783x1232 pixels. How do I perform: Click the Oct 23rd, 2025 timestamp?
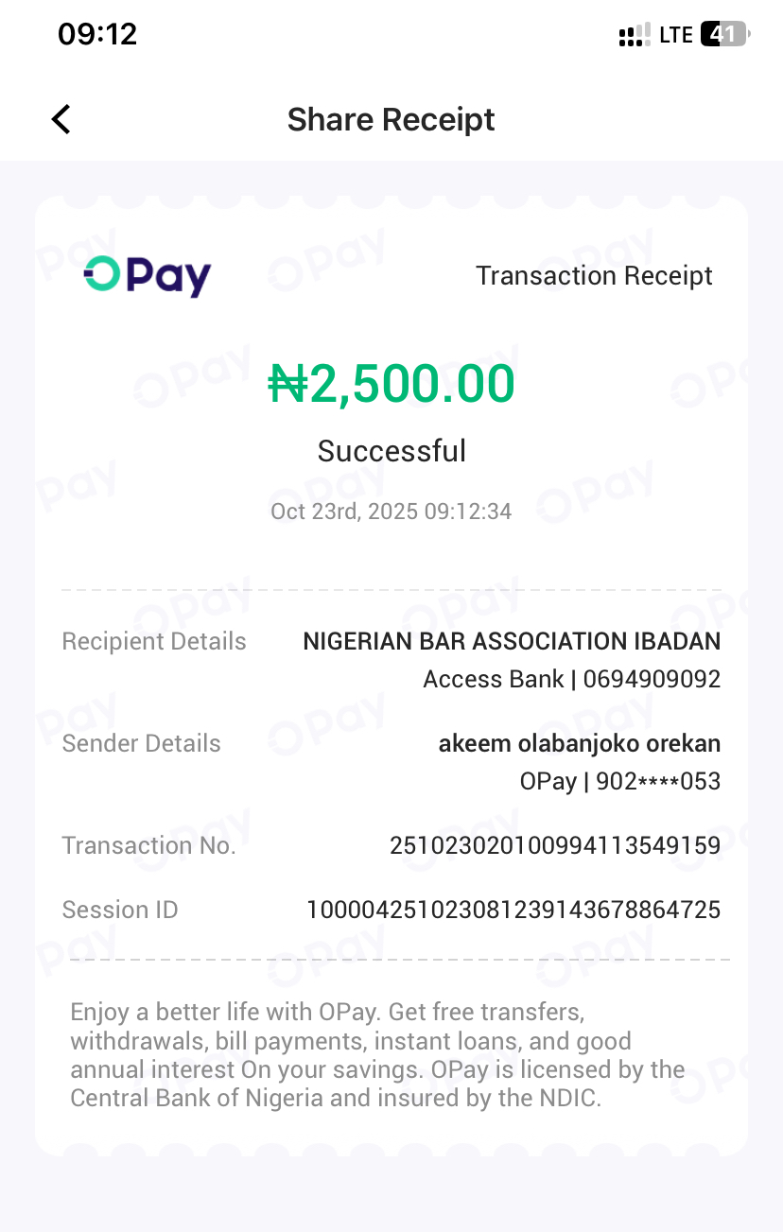(x=391, y=512)
